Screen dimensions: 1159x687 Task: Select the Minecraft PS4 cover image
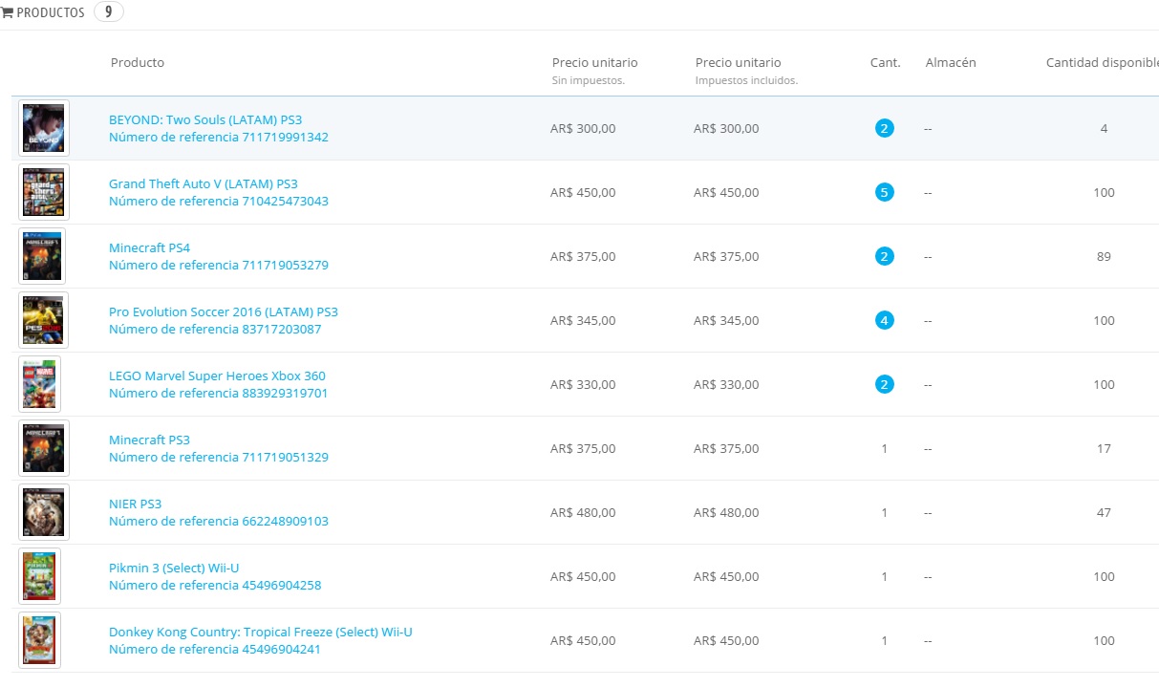(42, 256)
